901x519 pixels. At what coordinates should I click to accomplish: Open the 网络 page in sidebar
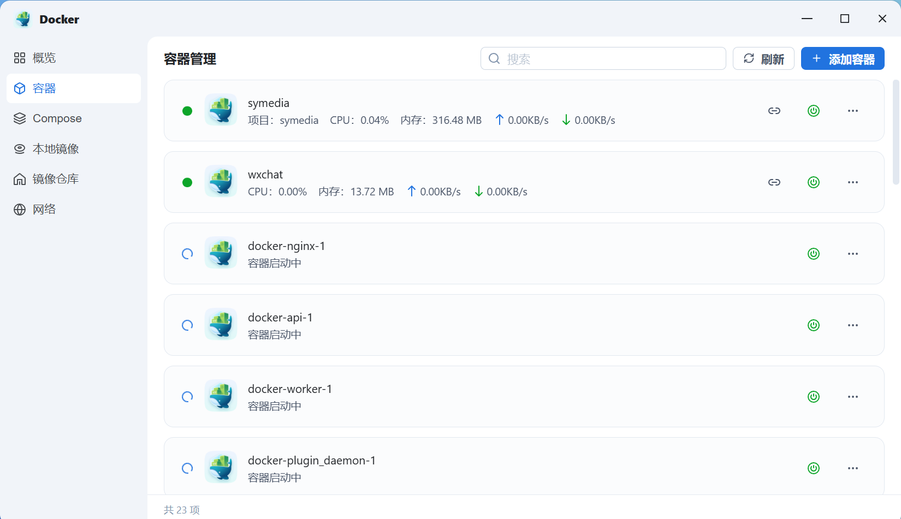(x=44, y=210)
